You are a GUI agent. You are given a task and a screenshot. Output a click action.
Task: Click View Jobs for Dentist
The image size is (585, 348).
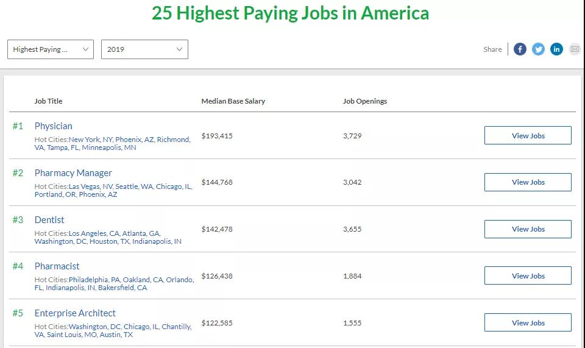click(x=528, y=229)
